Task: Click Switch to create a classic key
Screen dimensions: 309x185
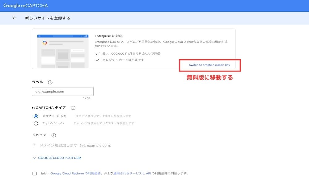Action: [x=210, y=65]
